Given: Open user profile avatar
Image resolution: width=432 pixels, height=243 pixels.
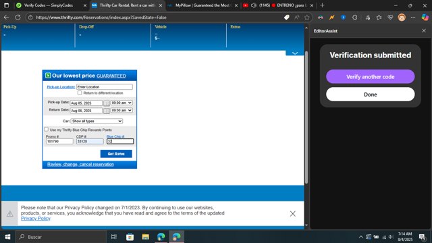Looking at the screenshot, I should pos(402,18).
